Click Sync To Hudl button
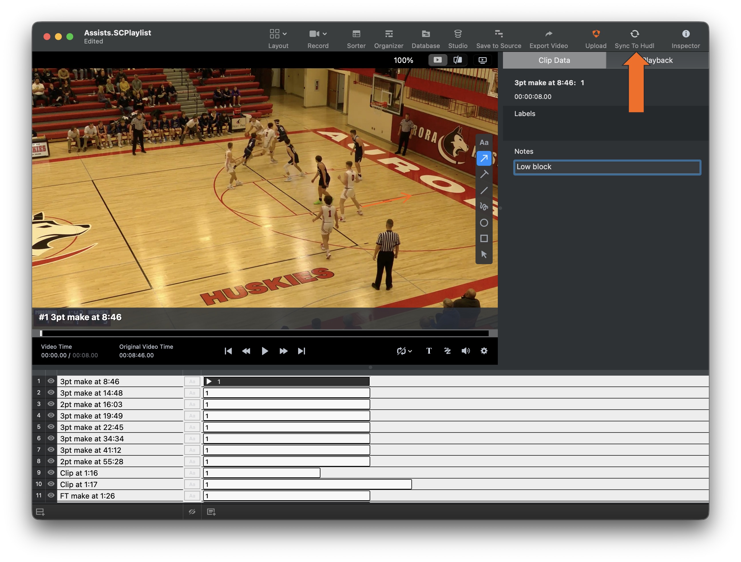 pos(634,39)
